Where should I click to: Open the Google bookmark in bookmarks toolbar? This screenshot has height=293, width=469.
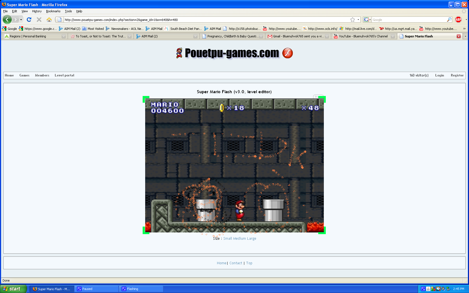click(9, 28)
